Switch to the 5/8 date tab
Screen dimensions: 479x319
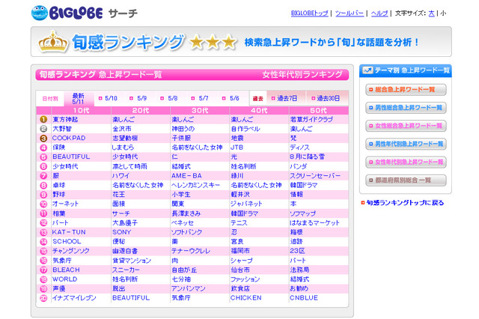(x=169, y=98)
